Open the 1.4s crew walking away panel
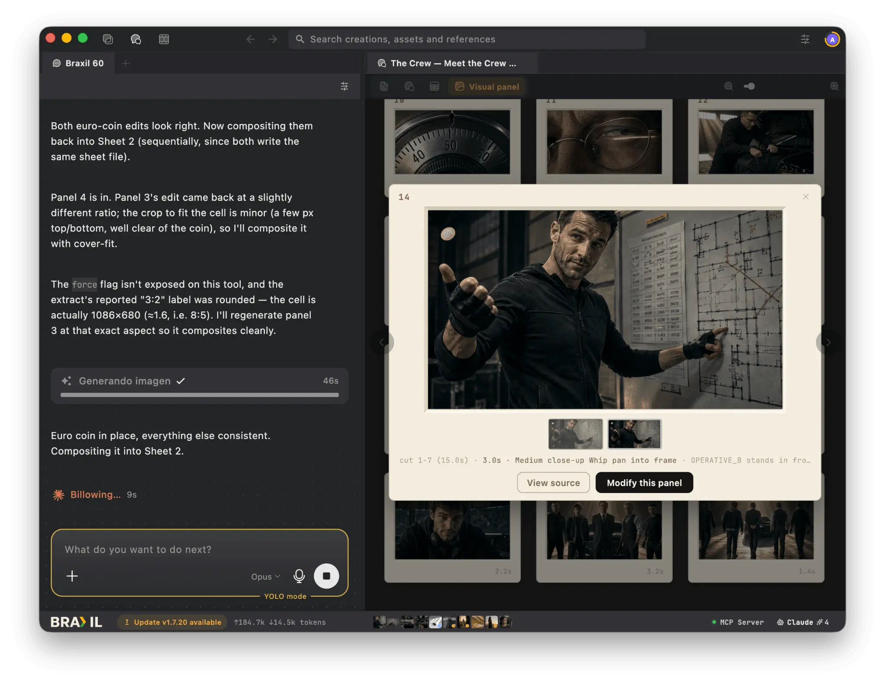 pos(756,530)
